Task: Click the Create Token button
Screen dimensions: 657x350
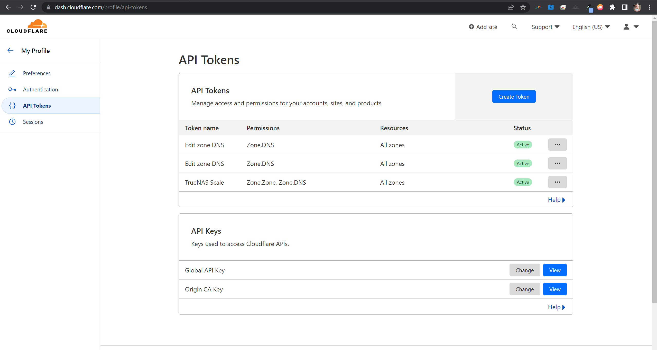Action: coord(514,96)
